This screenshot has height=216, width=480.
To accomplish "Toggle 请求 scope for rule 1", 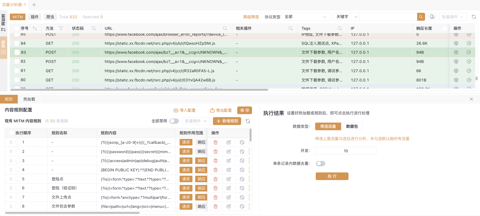I will [186, 142].
